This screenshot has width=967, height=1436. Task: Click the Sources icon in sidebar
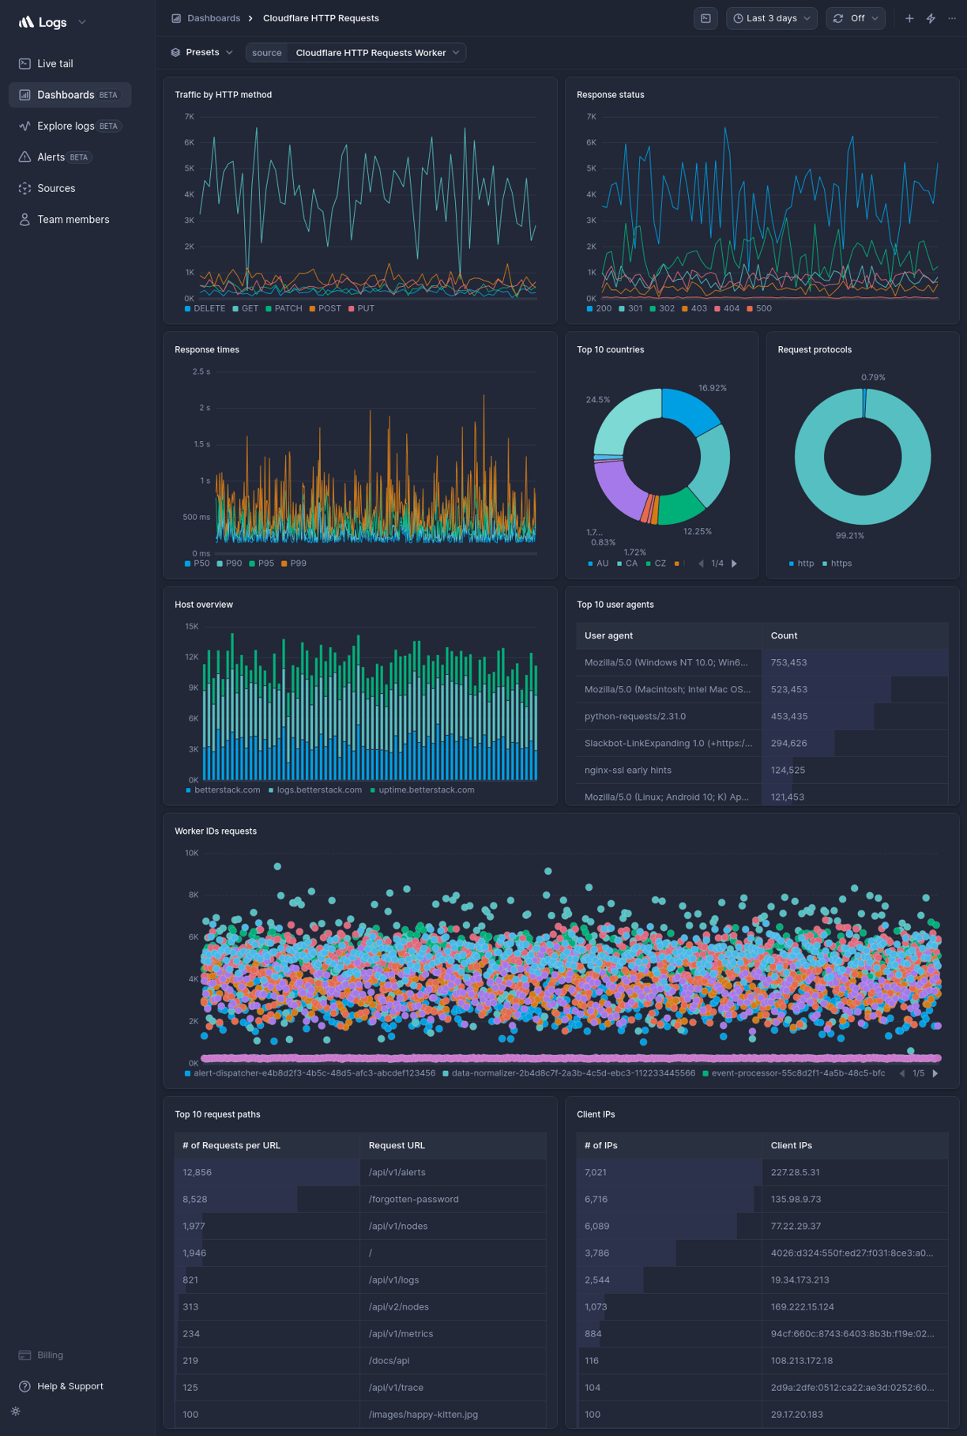(x=24, y=188)
